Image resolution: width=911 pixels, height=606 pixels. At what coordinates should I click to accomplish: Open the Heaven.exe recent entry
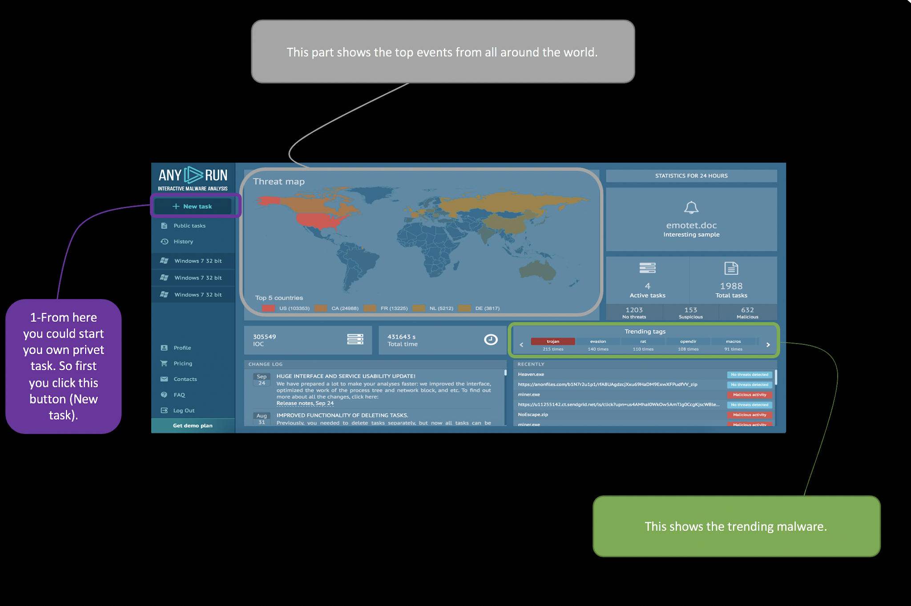point(531,374)
